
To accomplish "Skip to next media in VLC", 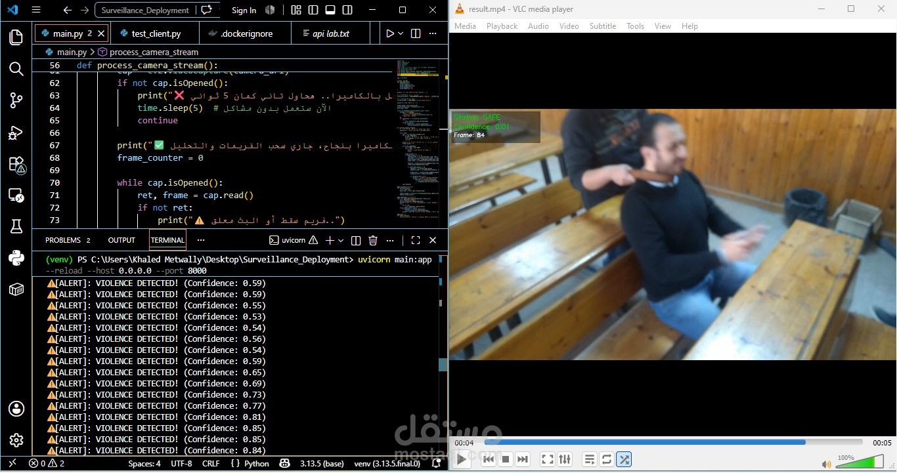I will pos(523,459).
